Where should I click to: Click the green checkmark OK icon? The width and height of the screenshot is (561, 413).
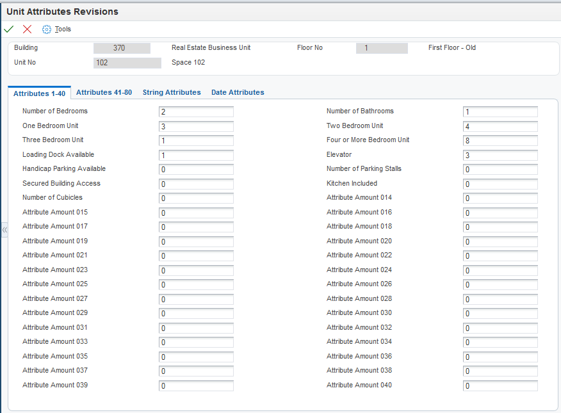pyautogui.click(x=8, y=29)
